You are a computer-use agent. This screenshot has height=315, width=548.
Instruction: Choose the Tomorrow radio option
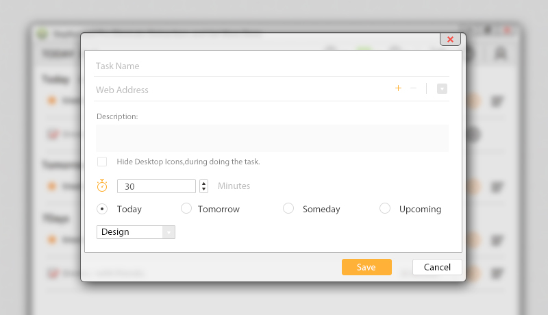[x=186, y=209]
